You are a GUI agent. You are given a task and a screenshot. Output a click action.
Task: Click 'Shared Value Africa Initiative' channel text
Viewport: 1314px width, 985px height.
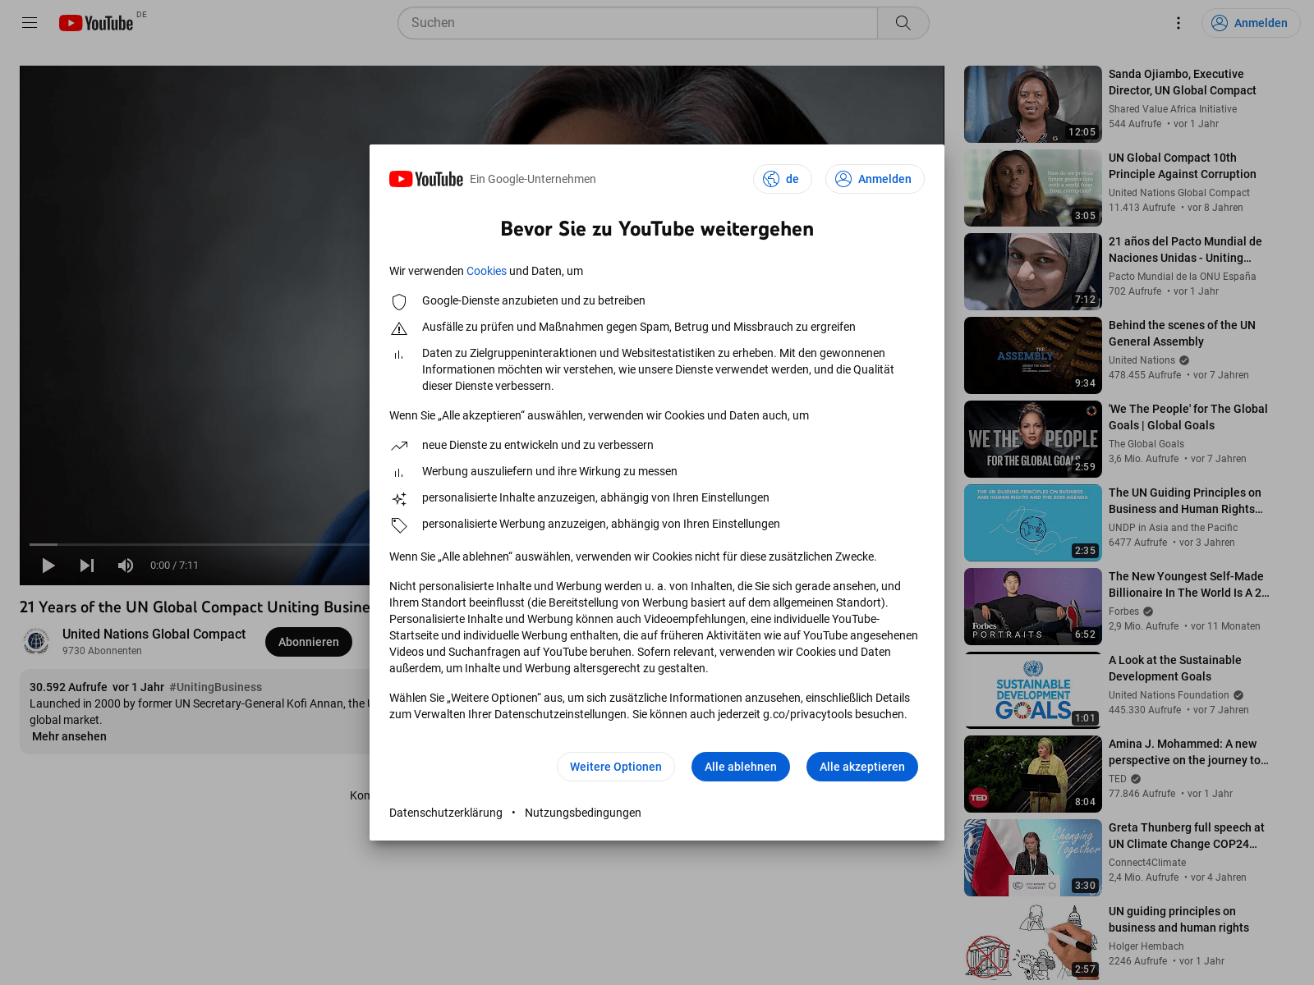[1173, 109]
